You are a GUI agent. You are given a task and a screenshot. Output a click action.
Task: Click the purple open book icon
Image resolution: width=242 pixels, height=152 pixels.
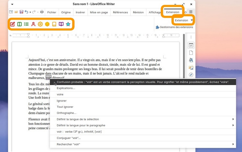(x=61, y=24)
